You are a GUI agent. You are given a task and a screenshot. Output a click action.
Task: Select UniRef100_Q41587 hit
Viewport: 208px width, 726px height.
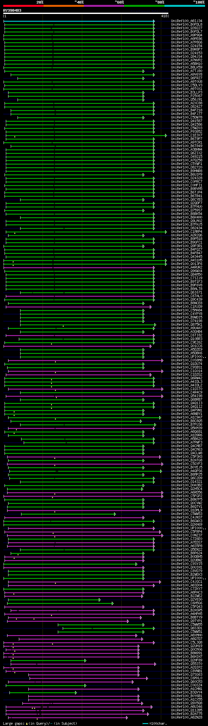coord(187,121)
